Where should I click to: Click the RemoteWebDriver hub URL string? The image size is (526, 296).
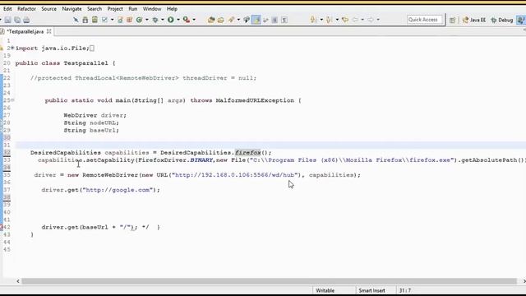click(x=235, y=175)
